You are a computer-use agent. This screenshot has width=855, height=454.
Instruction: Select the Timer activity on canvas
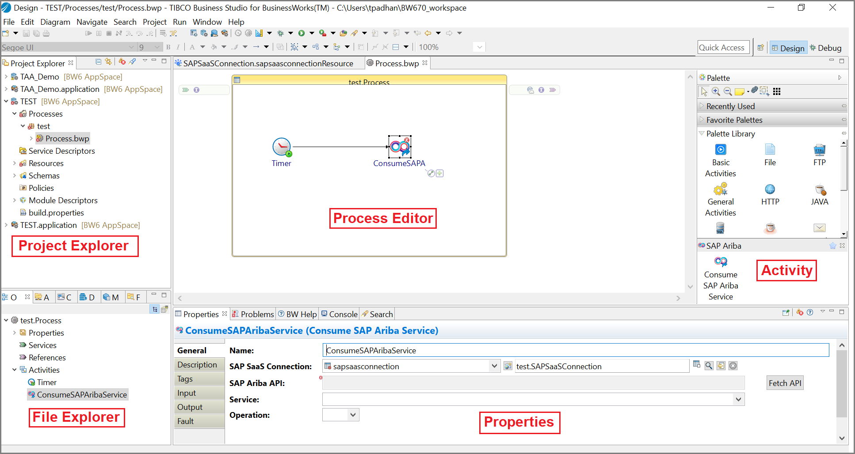282,148
